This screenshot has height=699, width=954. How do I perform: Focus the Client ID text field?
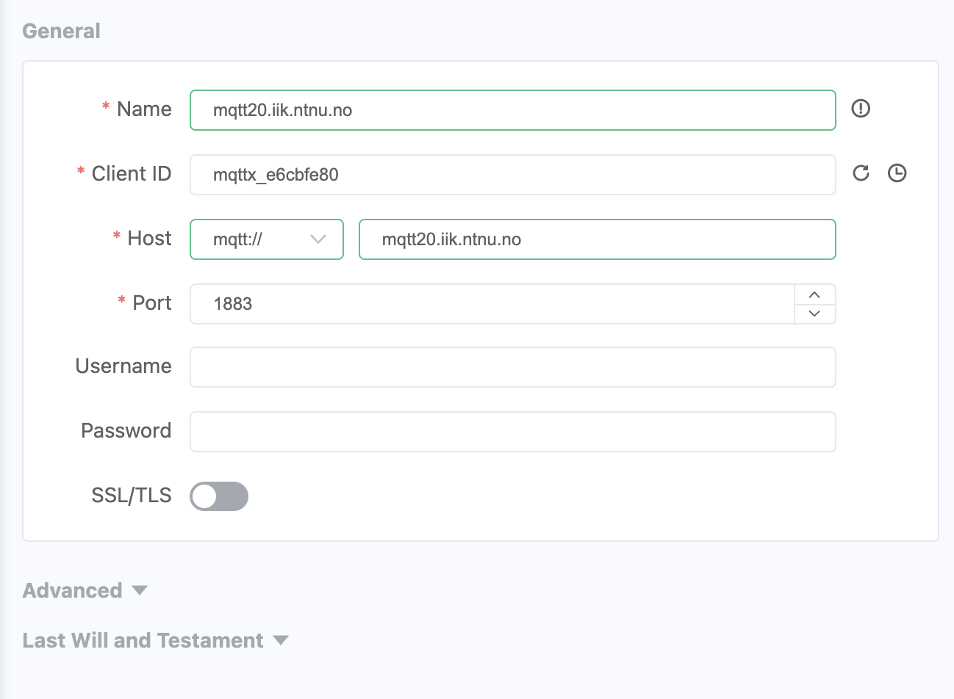[512, 175]
